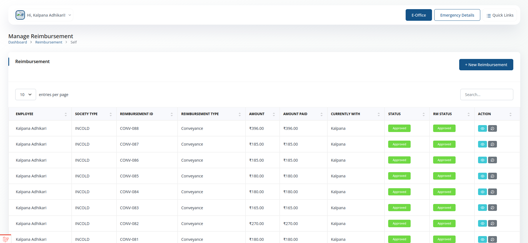View details of CONV-087 reimbursement
The height and width of the screenshot is (243, 528).
click(x=482, y=144)
